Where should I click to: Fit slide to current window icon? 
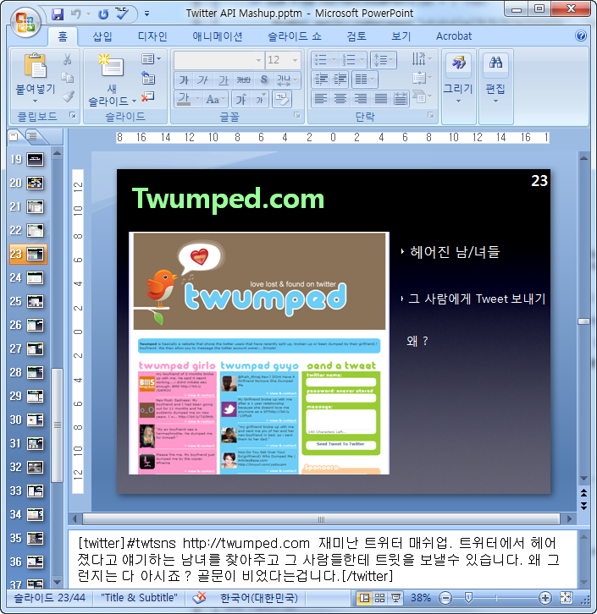(x=566, y=598)
